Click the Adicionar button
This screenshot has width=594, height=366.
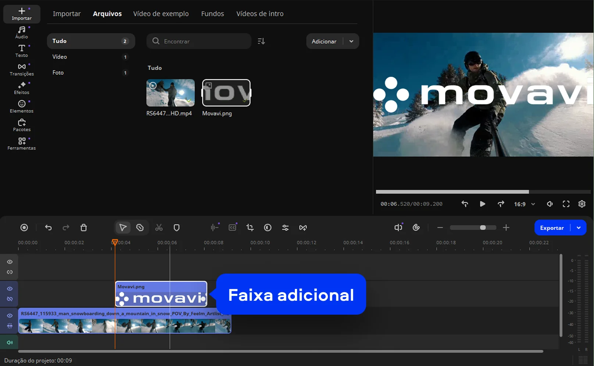point(324,41)
